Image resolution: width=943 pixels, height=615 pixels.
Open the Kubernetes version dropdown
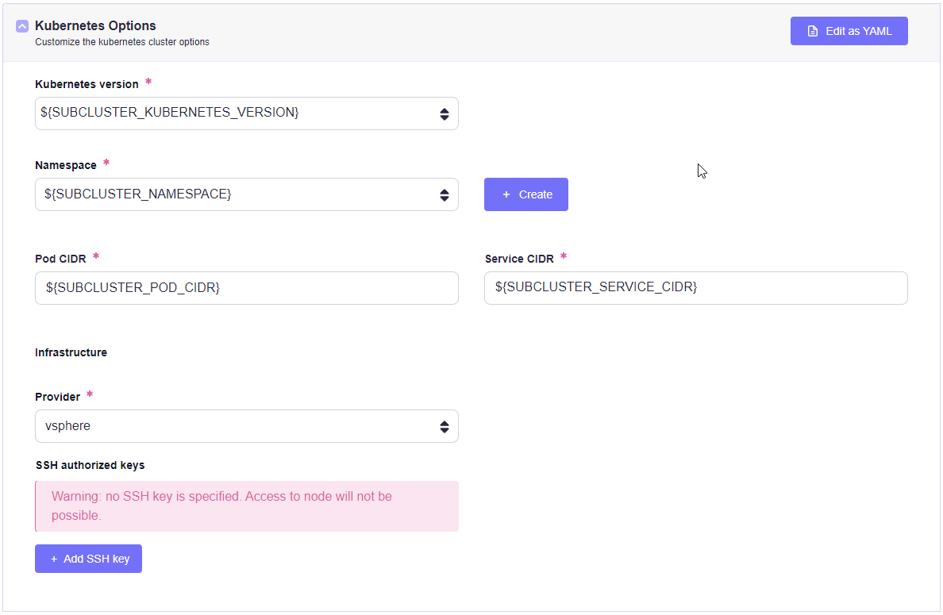coord(238,113)
